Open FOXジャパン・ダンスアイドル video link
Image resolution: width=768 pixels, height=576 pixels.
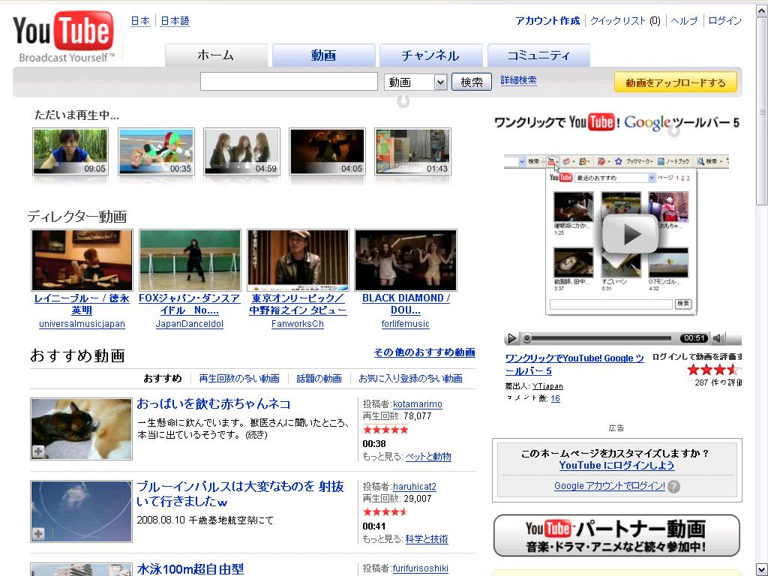[190, 304]
